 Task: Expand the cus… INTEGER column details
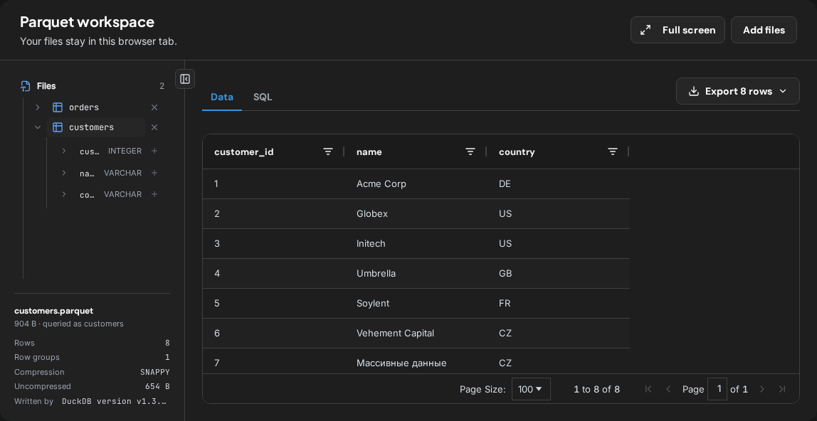[x=64, y=151]
